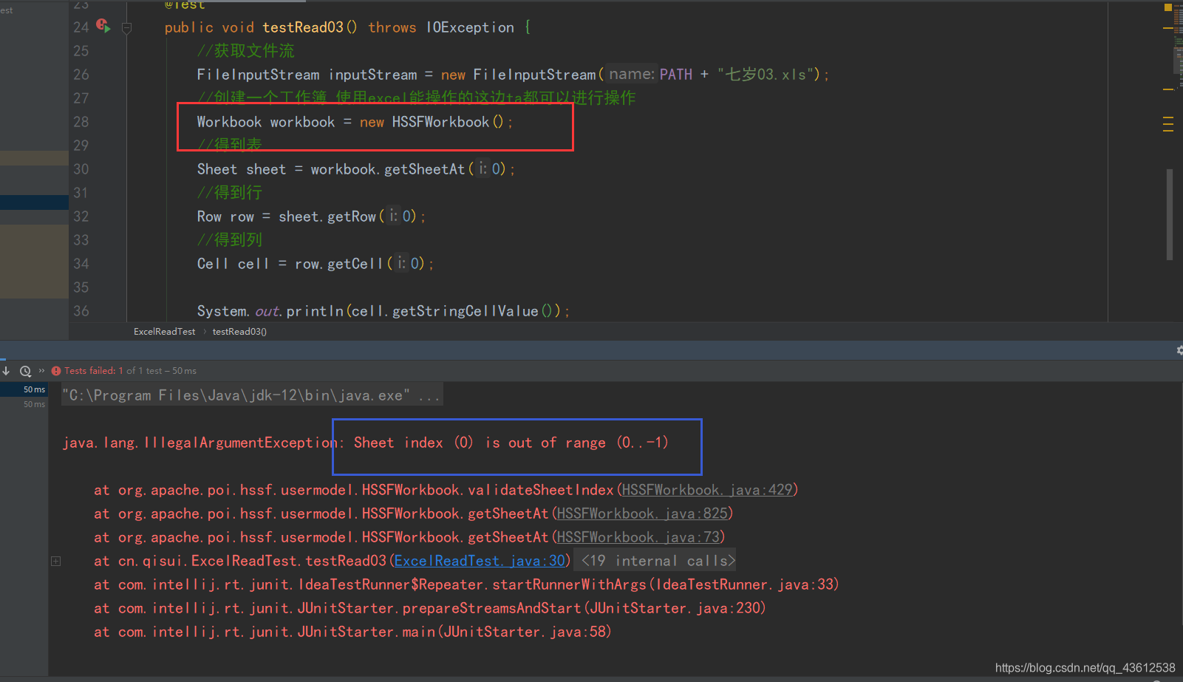The image size is (1183, 682).
Task: Click the ExcelReadTest breadcrumb
Action: (x=164, y=331)
